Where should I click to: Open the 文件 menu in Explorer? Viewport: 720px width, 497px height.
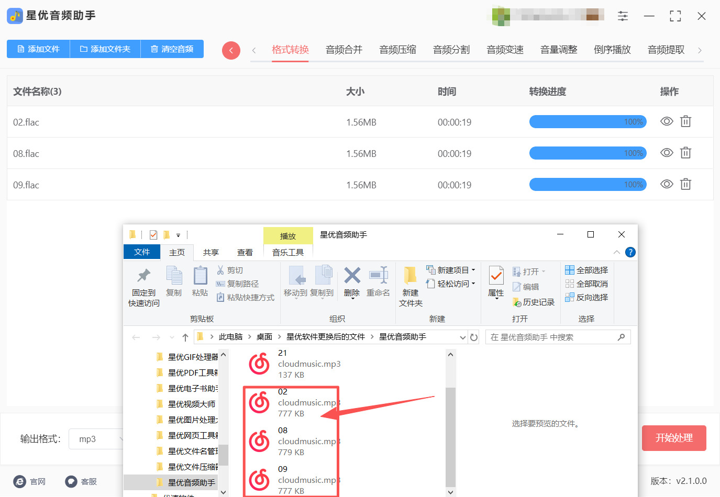pos(142,252)
